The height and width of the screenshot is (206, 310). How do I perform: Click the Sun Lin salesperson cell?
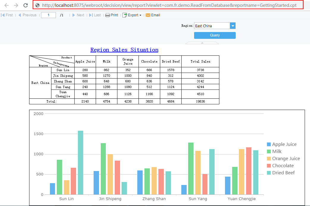[x=63, y=70]
